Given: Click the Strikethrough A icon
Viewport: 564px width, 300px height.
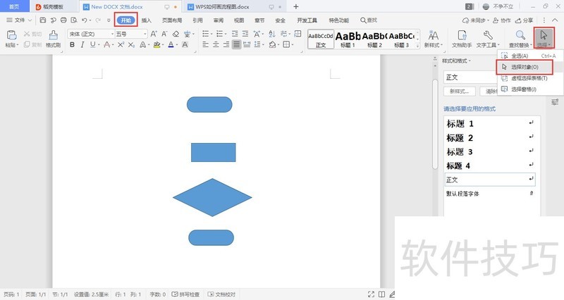Looking at the screenshot, I should coord(106,44).
